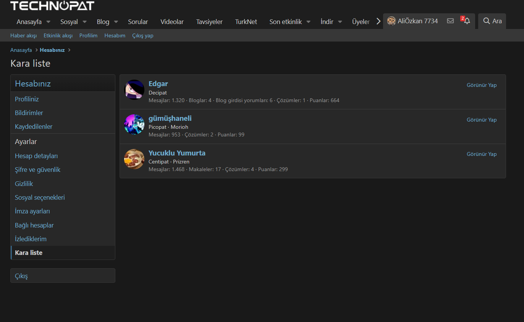
Task: Open the Anasayfa menu item
Action: coord(29,22)
